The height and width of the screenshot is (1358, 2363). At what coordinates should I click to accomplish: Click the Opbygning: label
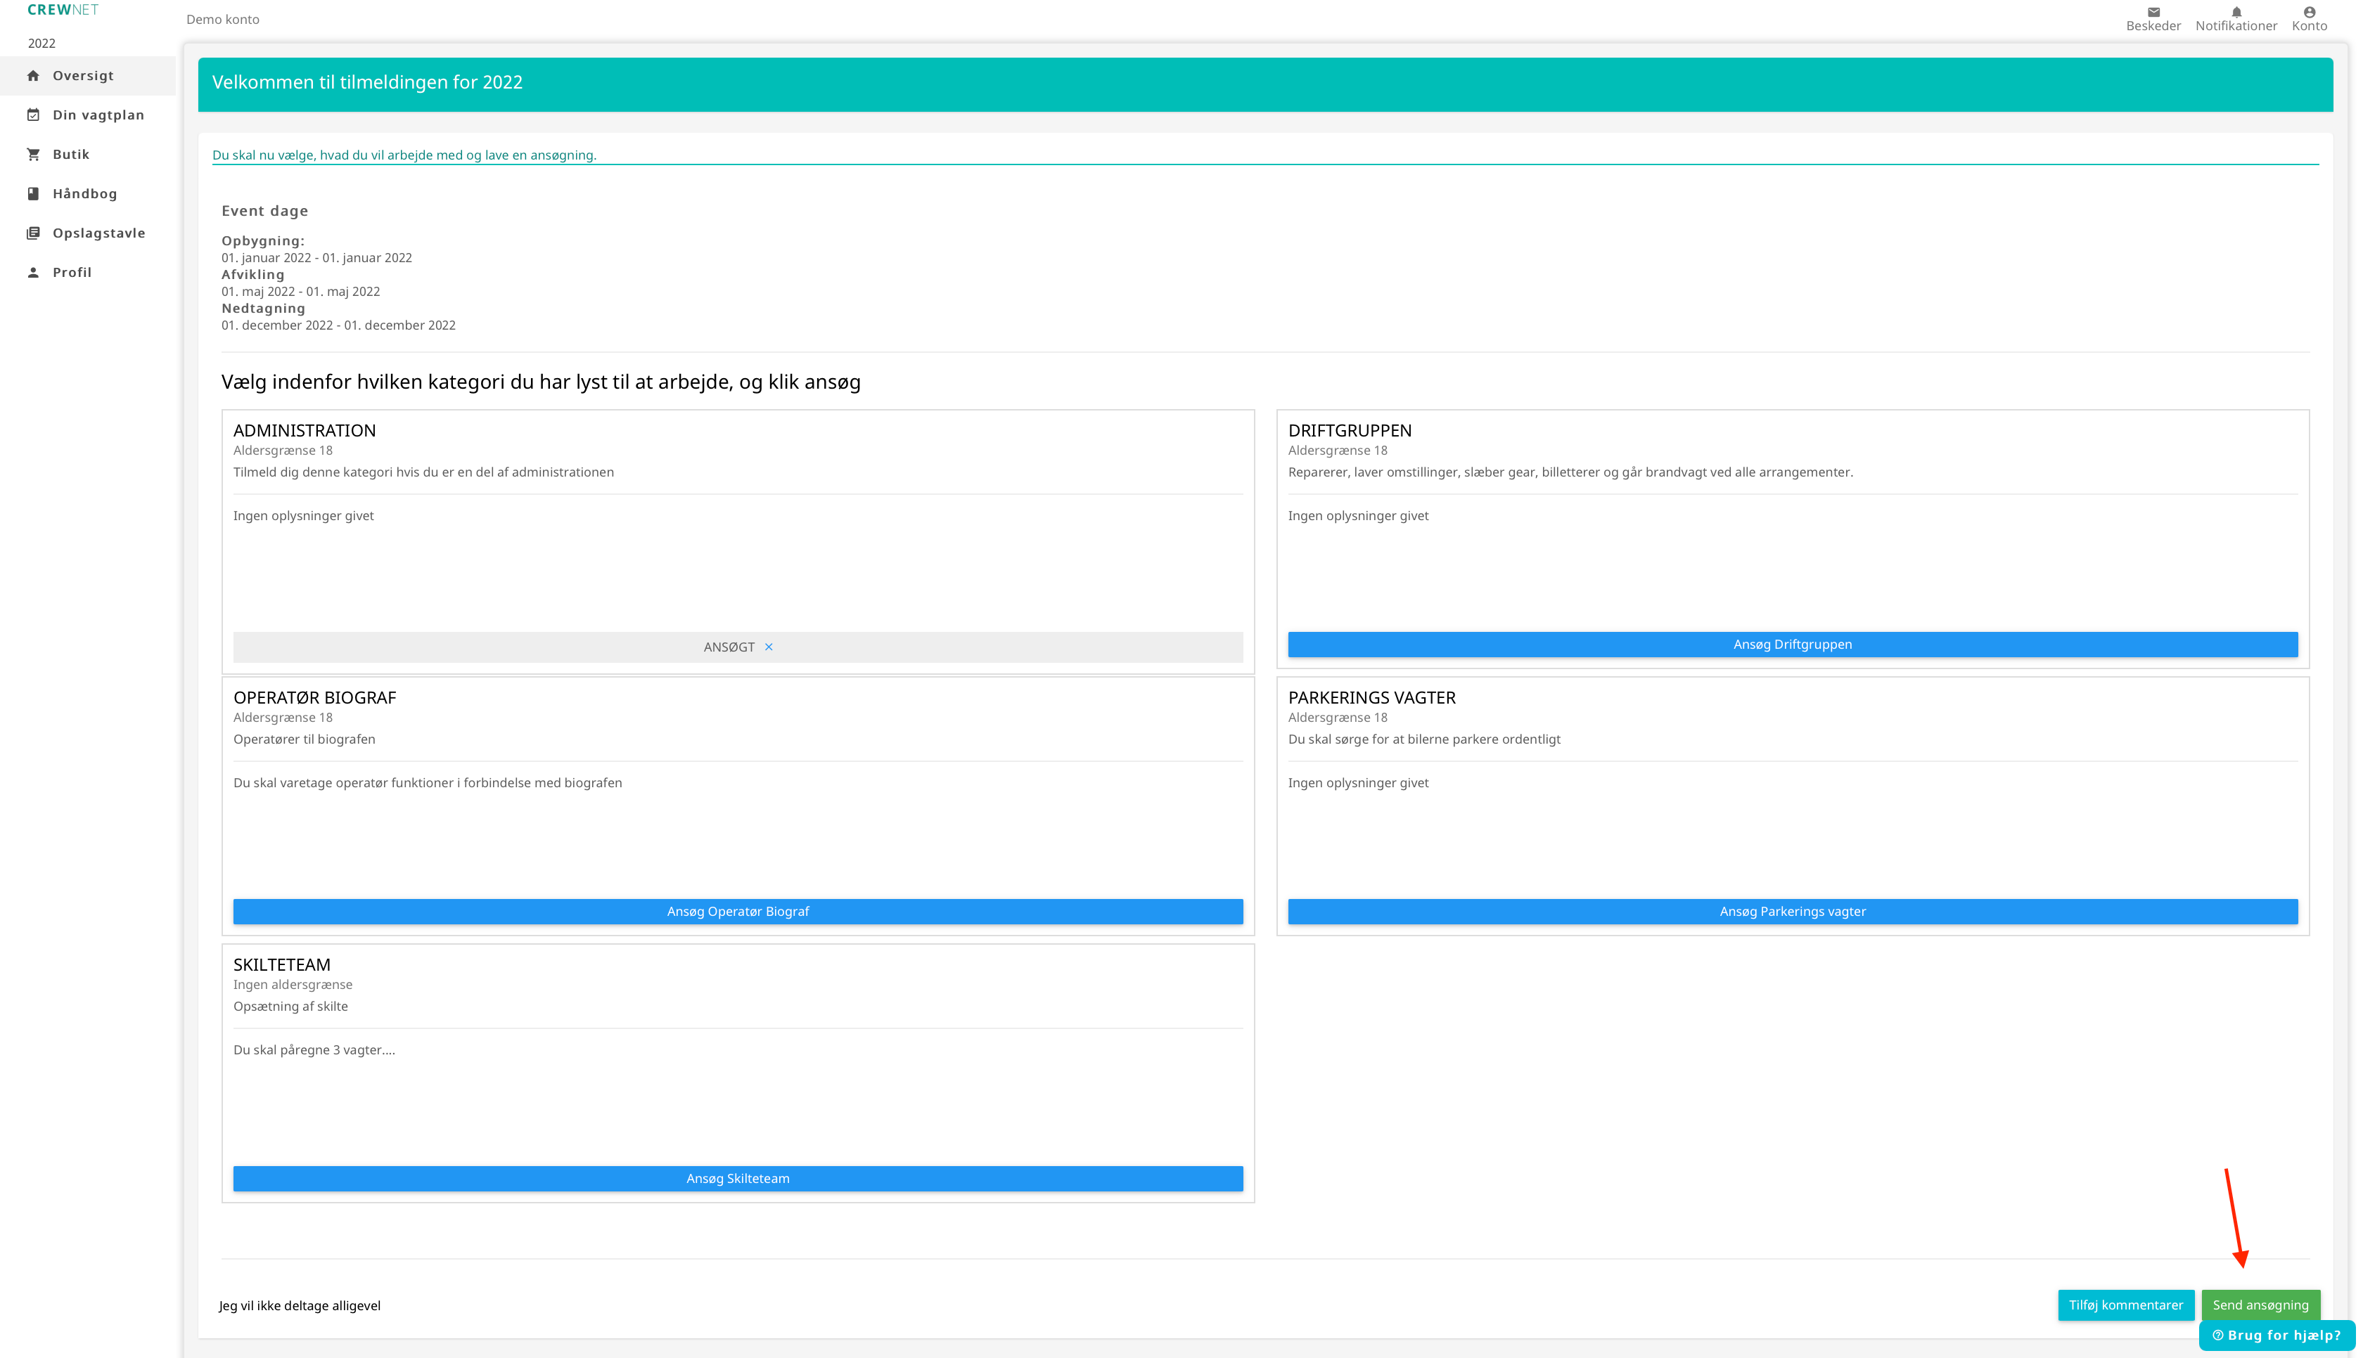pyautogui.click(x=263, y=240)
